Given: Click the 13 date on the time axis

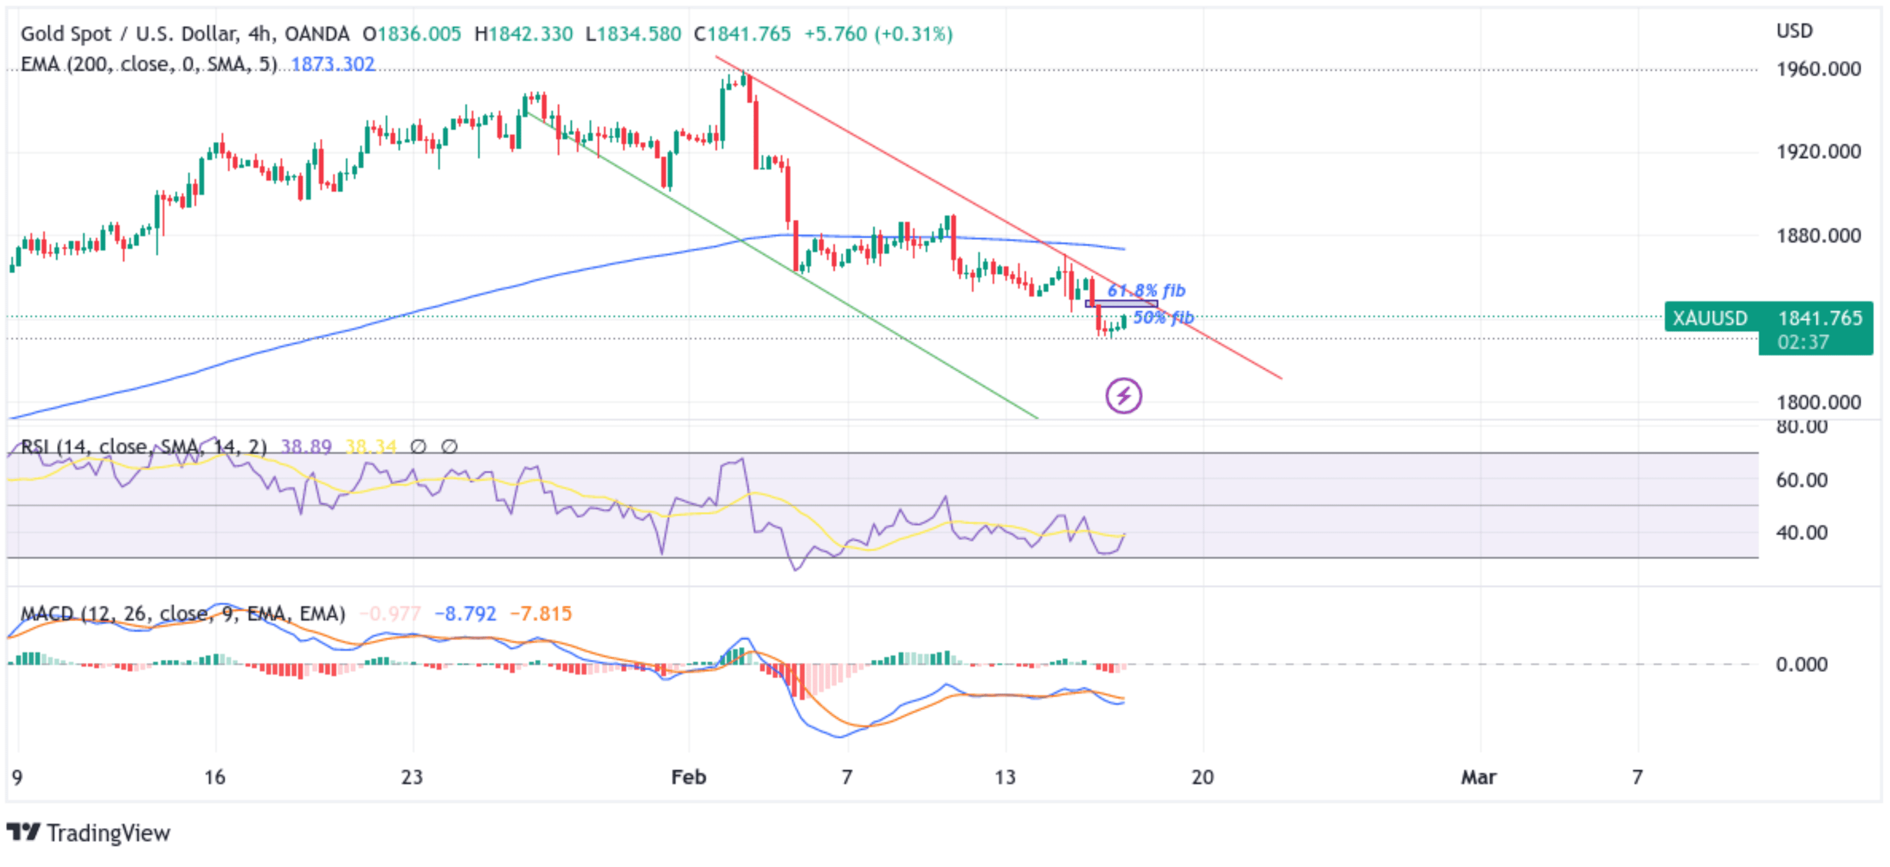Looking at the screenshot, I should click(x=1005, y=777).
